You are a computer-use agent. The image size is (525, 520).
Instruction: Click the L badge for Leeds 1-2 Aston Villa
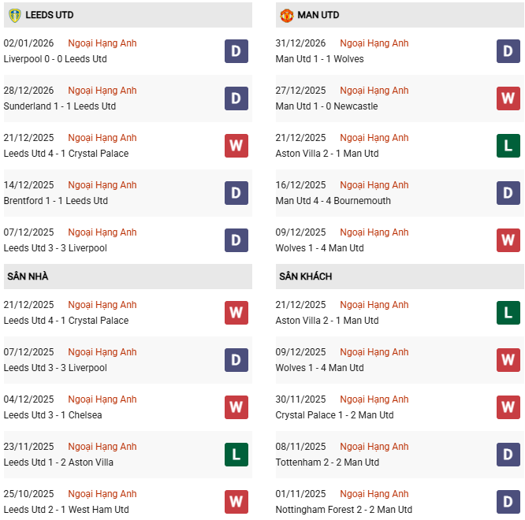pos(236,455)
